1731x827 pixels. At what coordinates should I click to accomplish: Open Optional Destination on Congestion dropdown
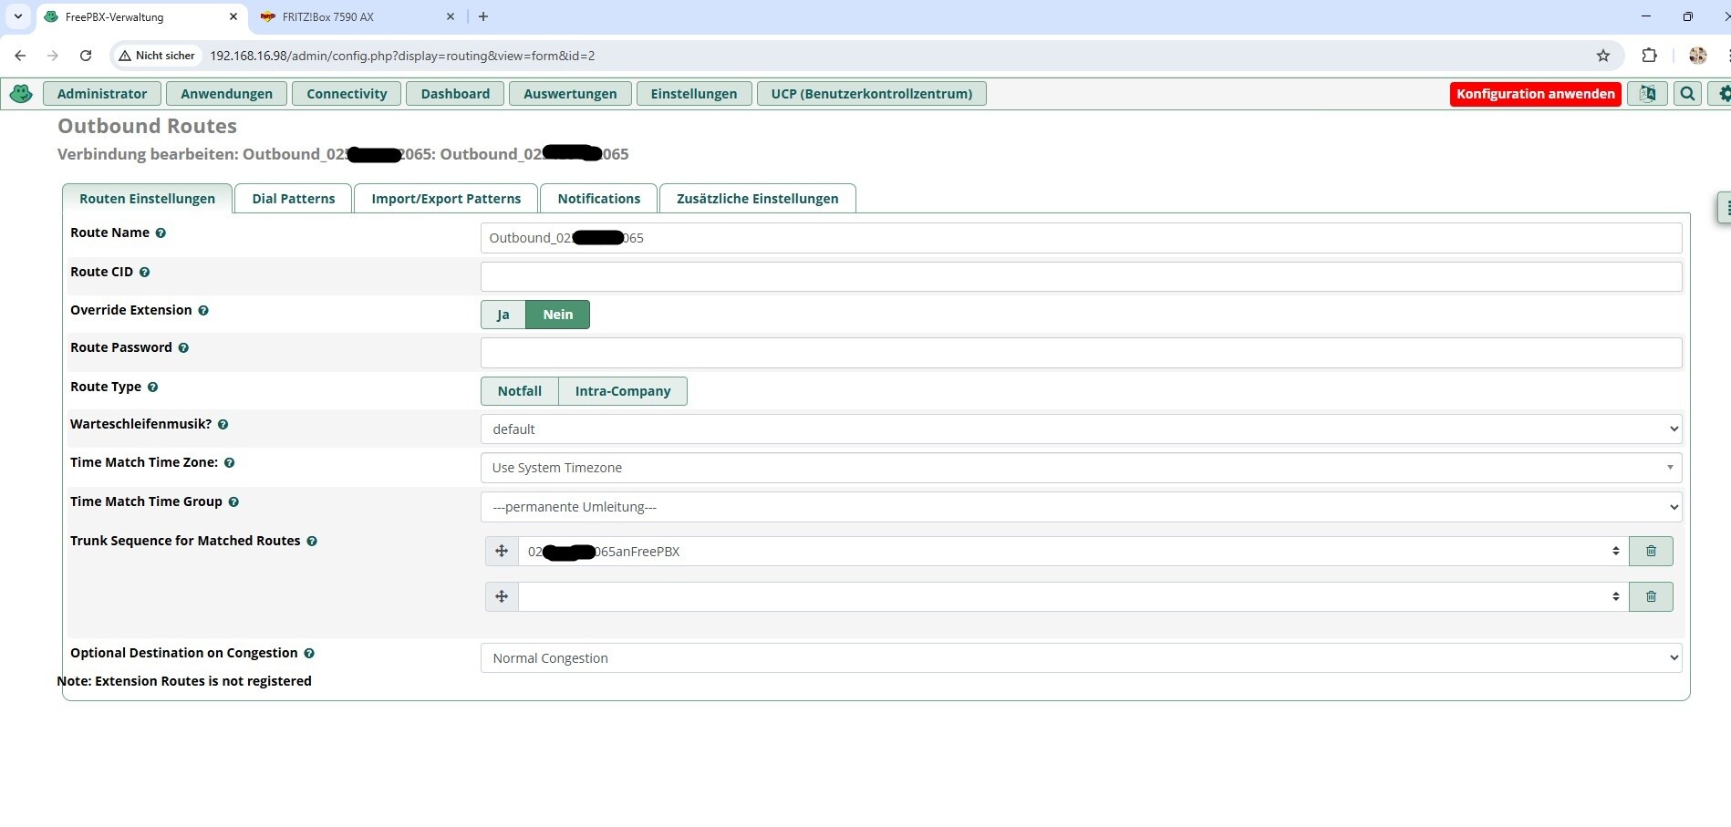[1080, 658]
